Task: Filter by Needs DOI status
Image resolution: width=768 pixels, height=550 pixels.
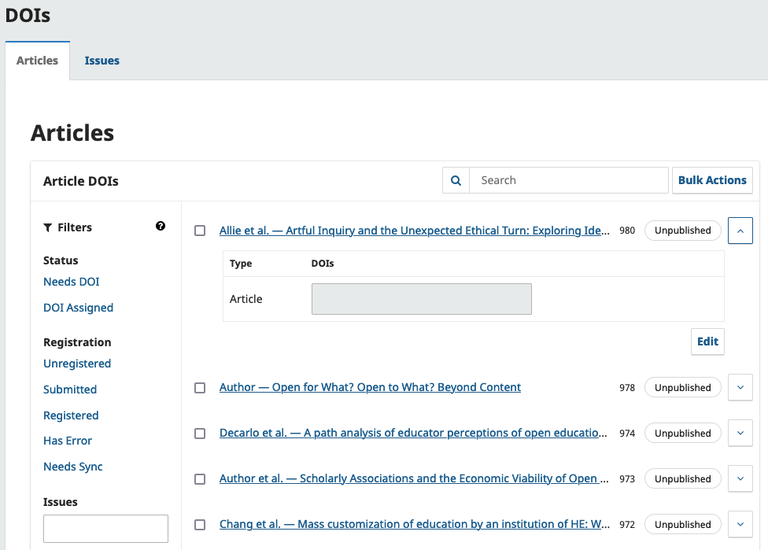Action: coord(71,282)
